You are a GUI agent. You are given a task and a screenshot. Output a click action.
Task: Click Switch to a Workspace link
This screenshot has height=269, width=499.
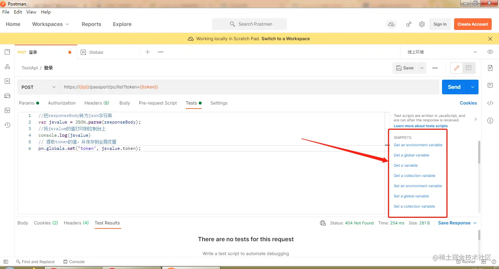pos(286,39)
